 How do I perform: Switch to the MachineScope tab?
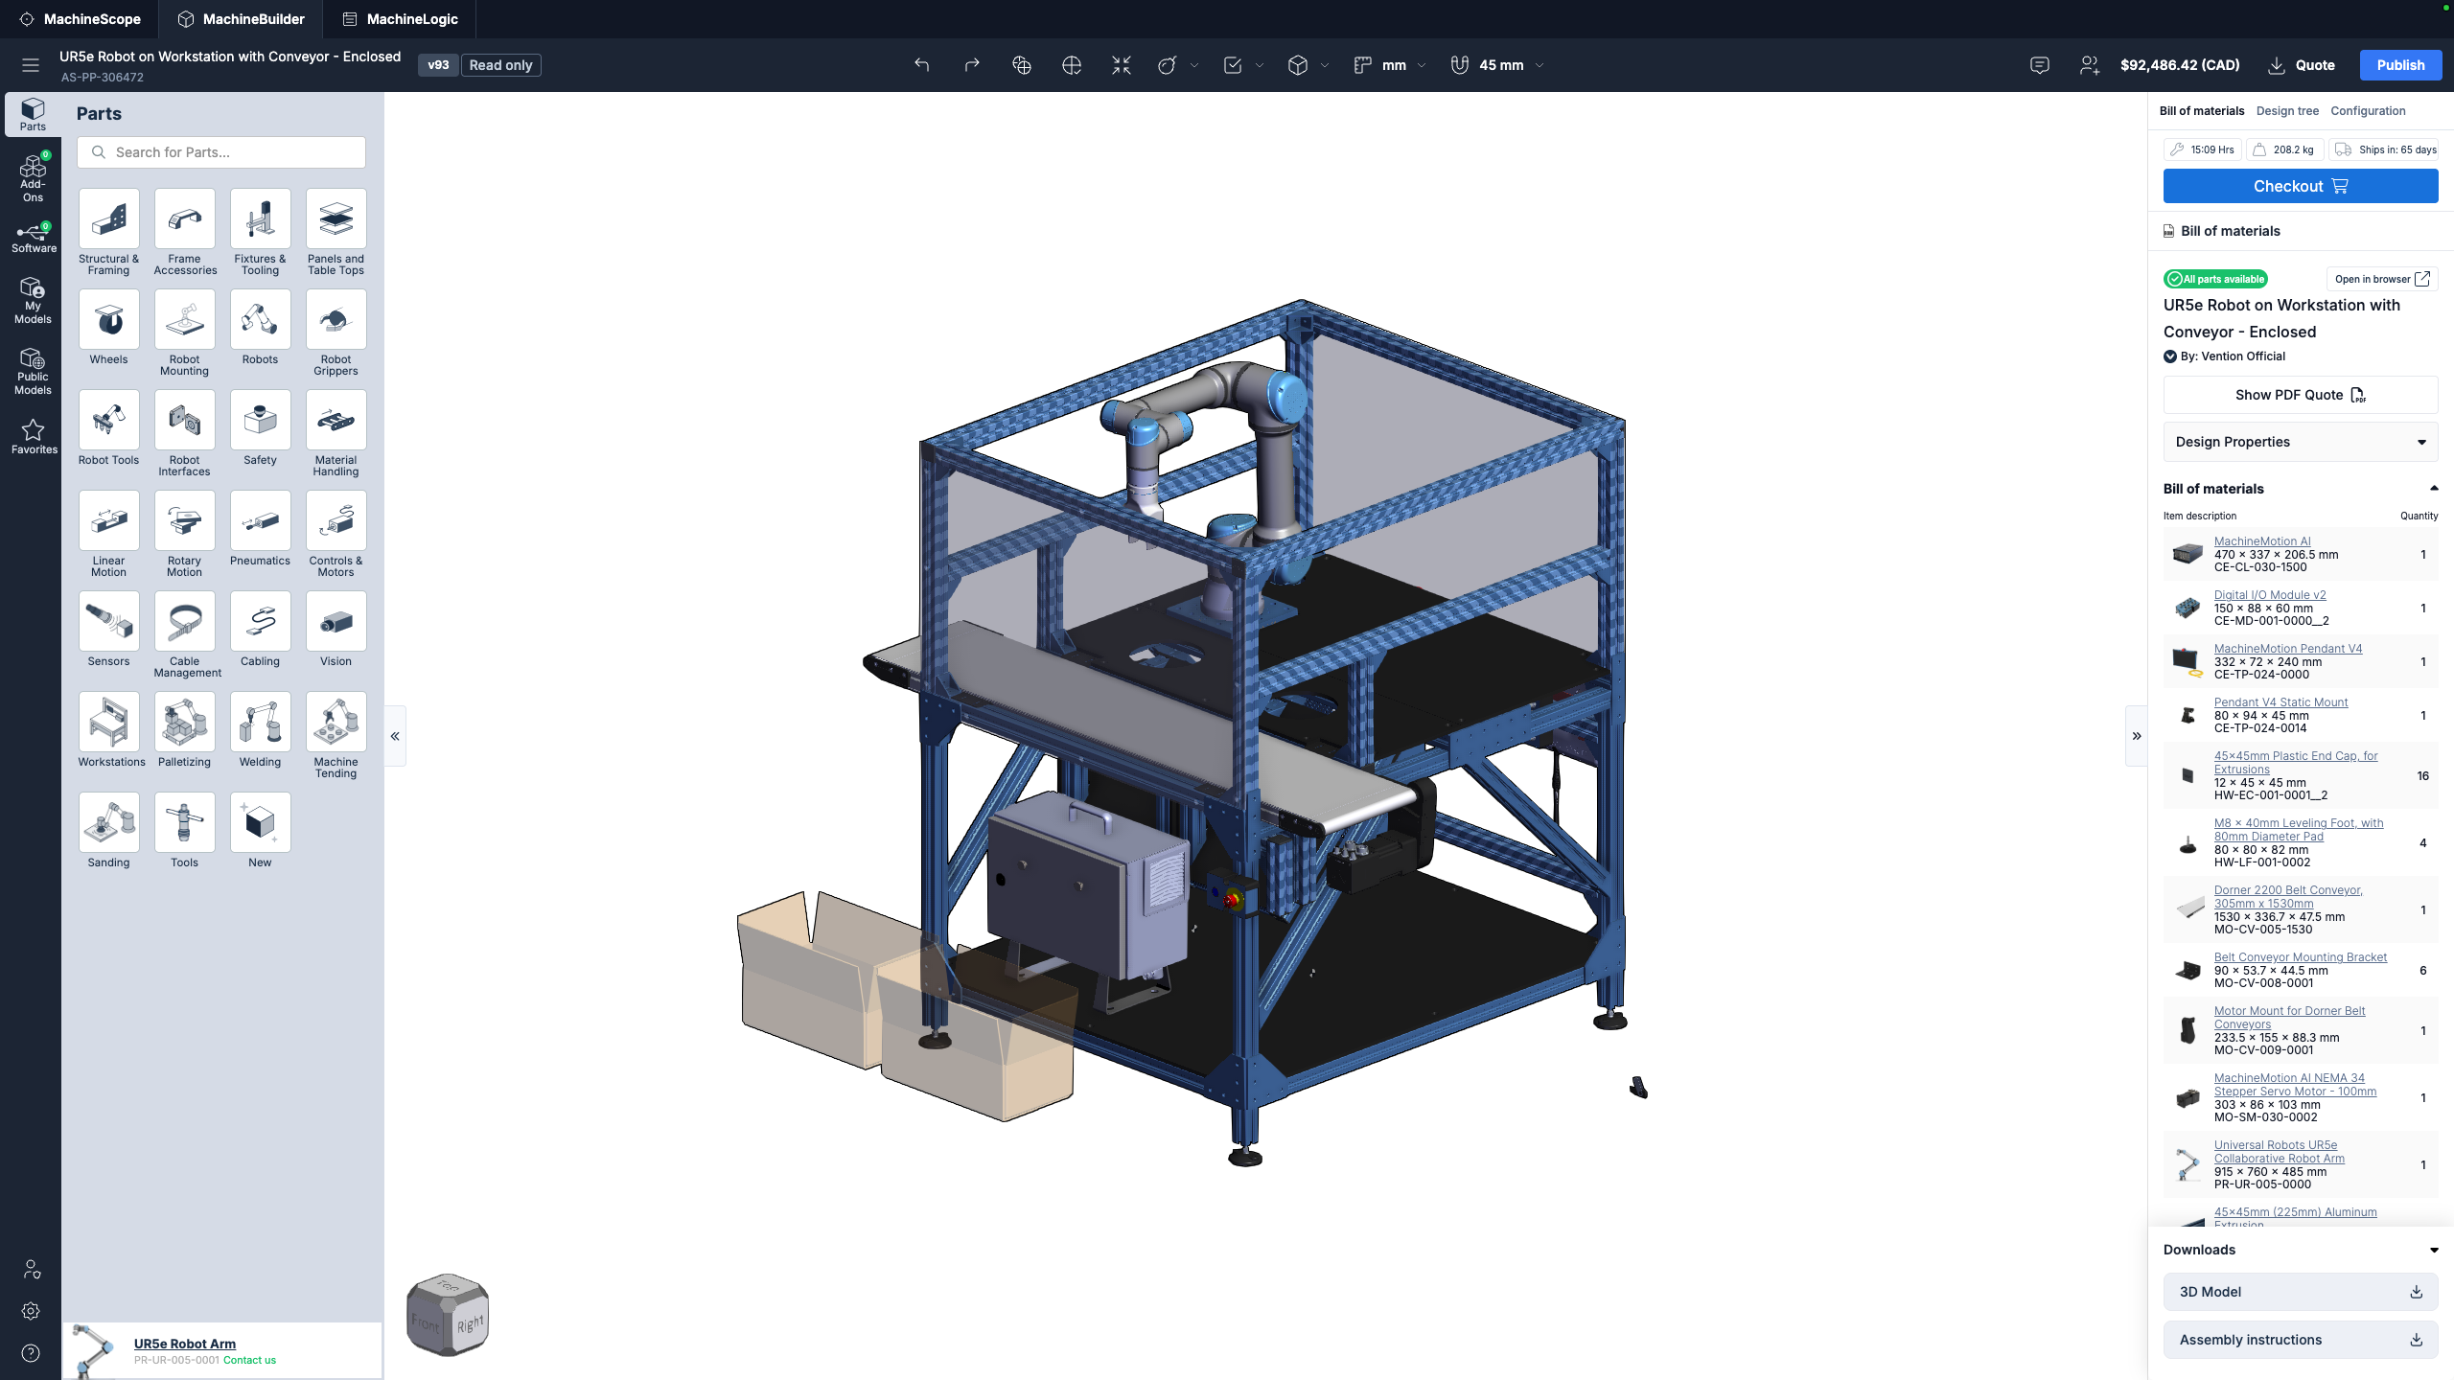click(80, 19)
